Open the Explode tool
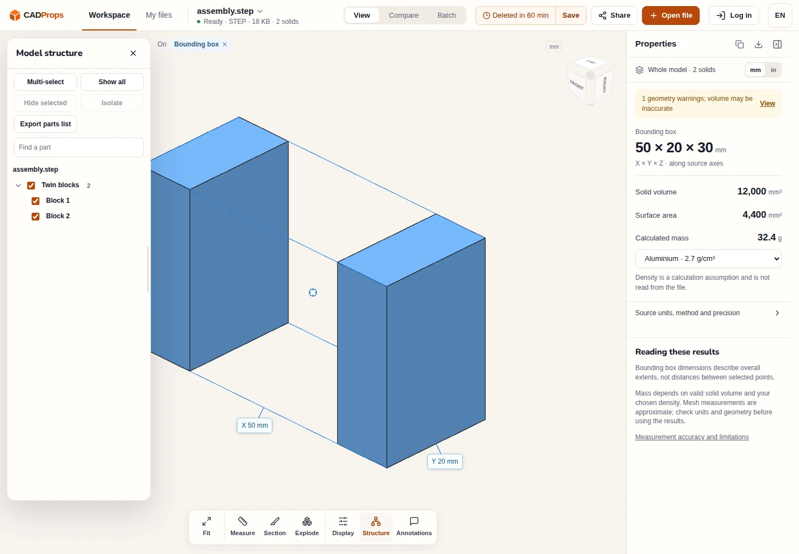799x554 pixels. (x=307, y=526)
